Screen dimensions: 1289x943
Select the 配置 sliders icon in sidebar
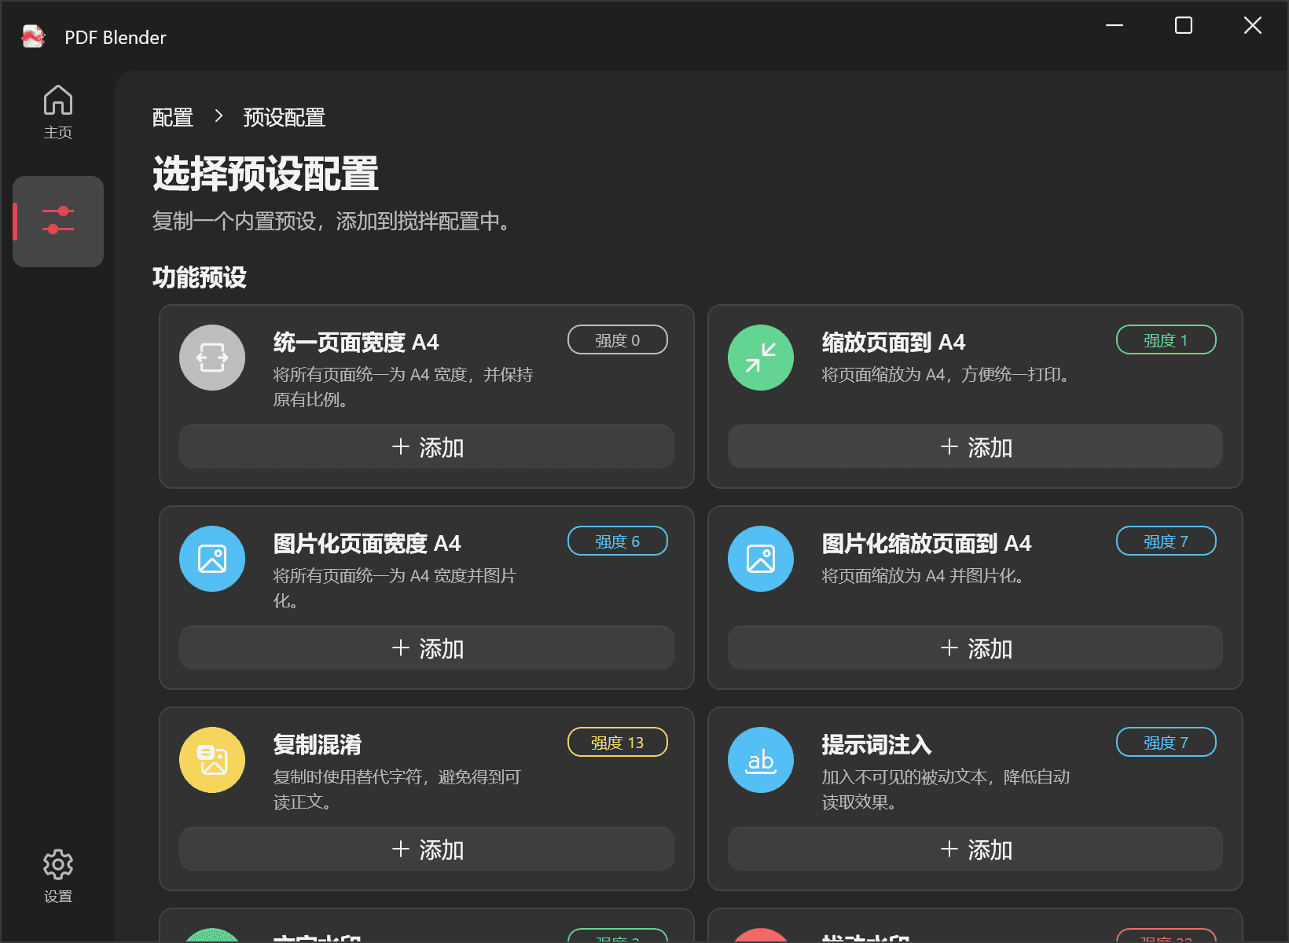coord(58,221)
